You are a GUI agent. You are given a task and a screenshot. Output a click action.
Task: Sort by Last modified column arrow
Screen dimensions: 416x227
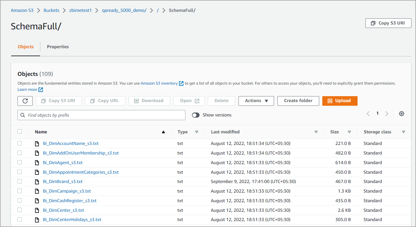tap(316, 132)
